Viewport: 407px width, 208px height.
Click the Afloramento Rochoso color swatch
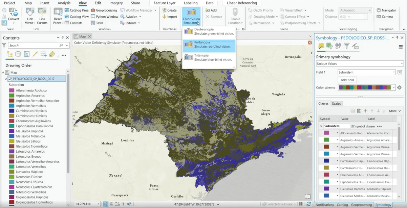point(326,133)
